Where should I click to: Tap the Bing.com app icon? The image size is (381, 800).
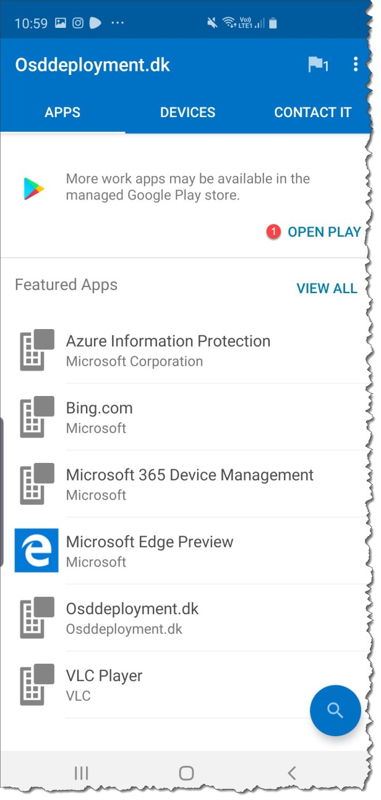point(36,417)
